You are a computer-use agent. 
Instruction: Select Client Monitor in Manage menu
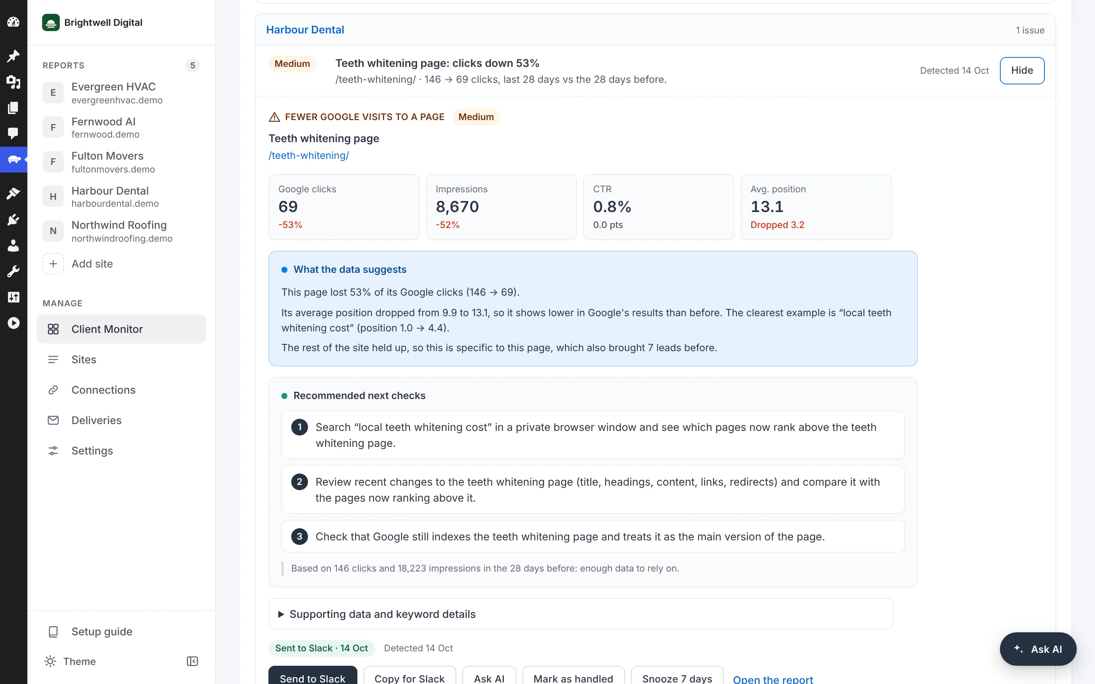tap(121, 329)
